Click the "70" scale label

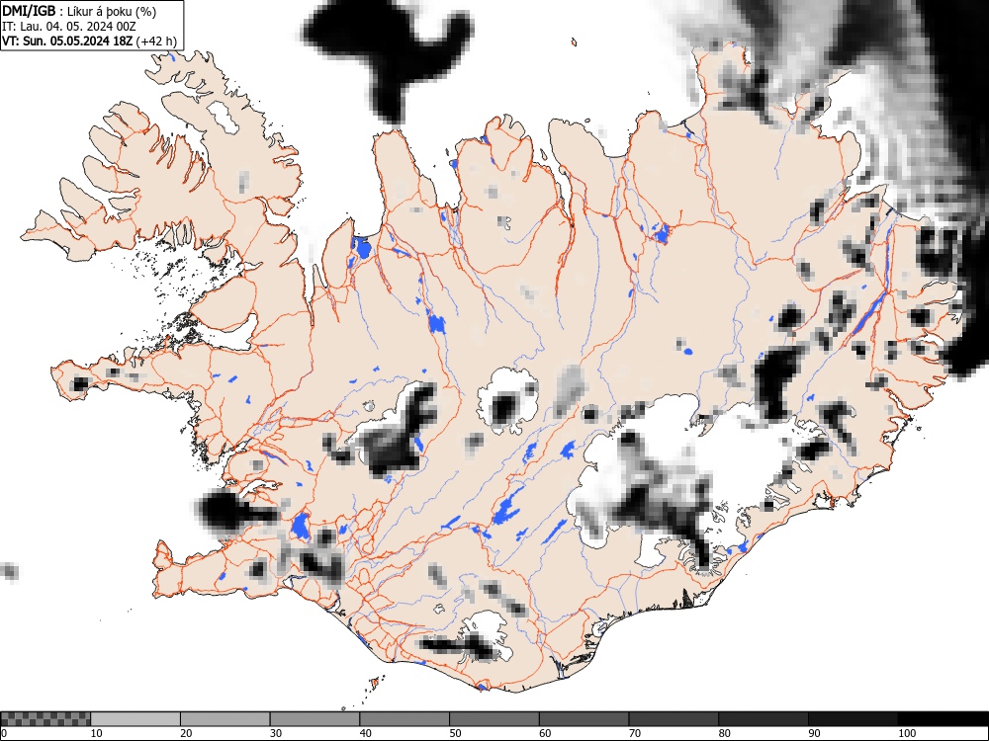point(635,733)
